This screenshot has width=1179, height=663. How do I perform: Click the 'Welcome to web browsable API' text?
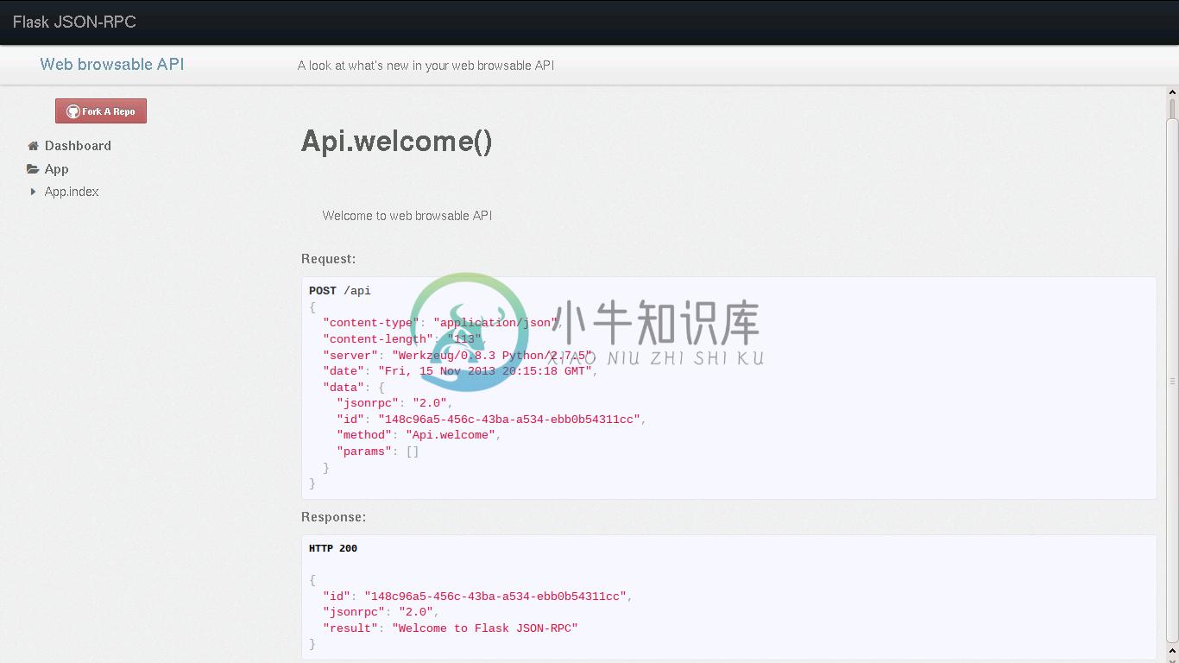tap(407, 216)
